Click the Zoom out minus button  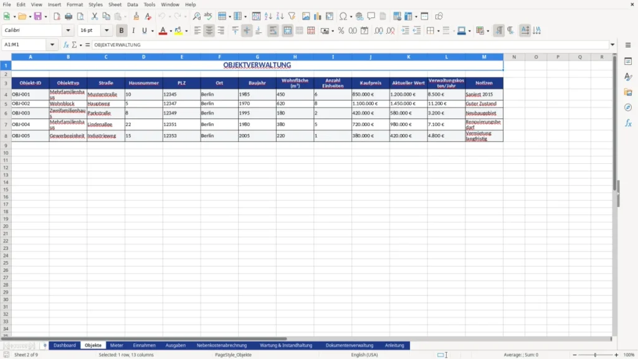tap(574, 355)
